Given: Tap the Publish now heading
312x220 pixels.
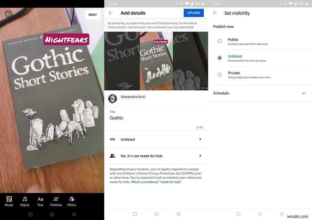Looking at the screenshot, I should coord(223,27).
